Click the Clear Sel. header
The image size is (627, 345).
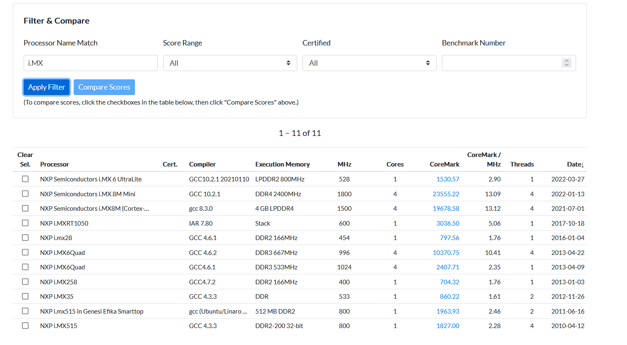tap(25, 159)
